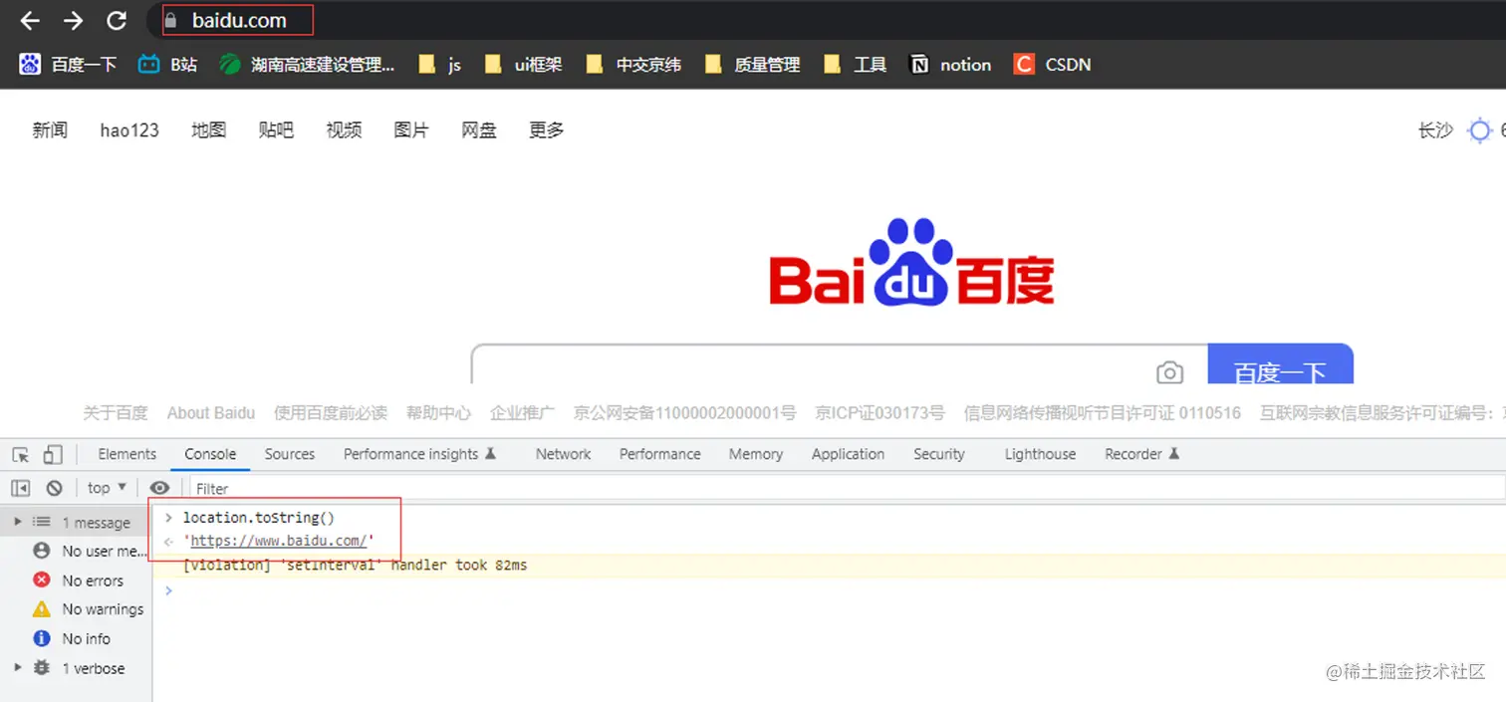Select No info in console sidebar
This screenshot has width=1506, height=702.
pos(77,638)
